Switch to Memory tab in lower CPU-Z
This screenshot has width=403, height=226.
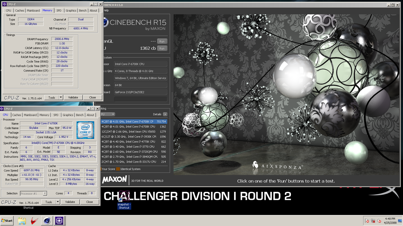[x=44, y=115]
